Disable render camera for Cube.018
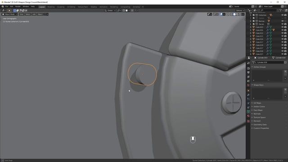 coord(285,45)
